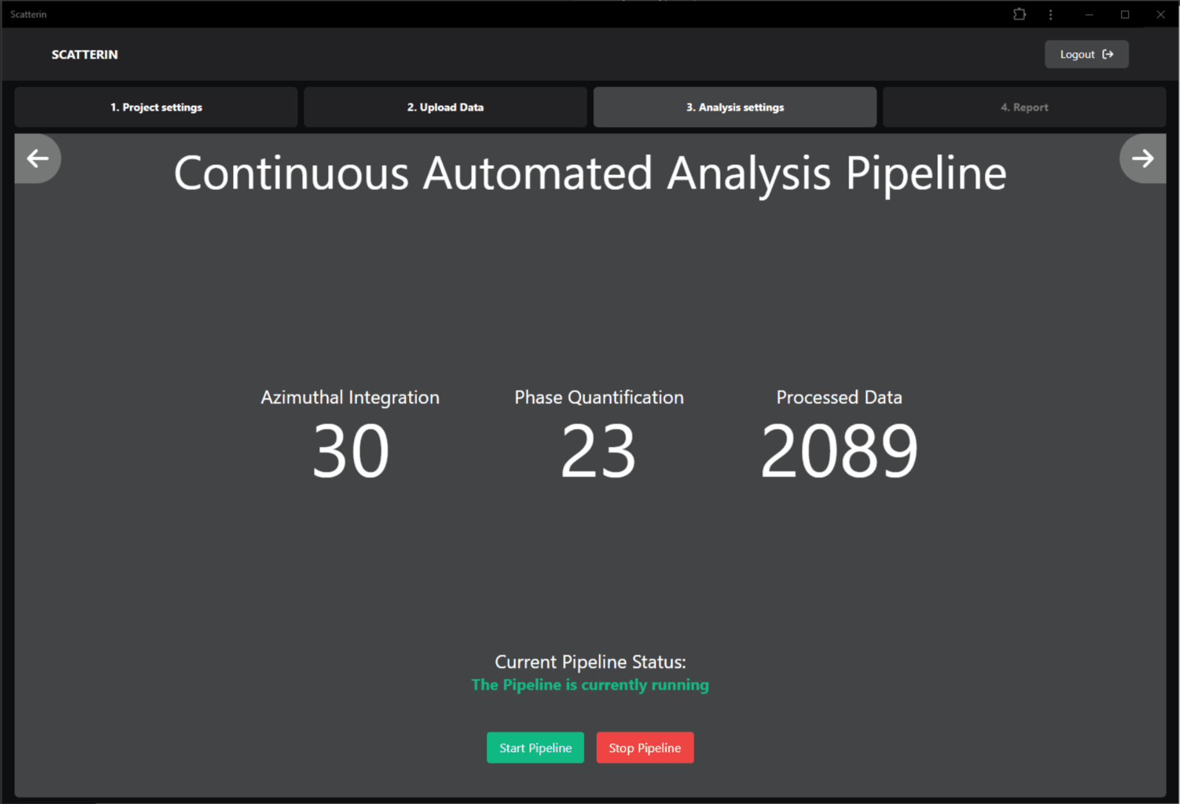
Task: Click the right arrow to advance the carousel
Action: pyautogui.click(x=1142, y=158)
